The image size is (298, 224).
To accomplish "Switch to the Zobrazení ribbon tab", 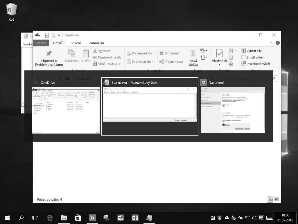I will pos(96,43).
